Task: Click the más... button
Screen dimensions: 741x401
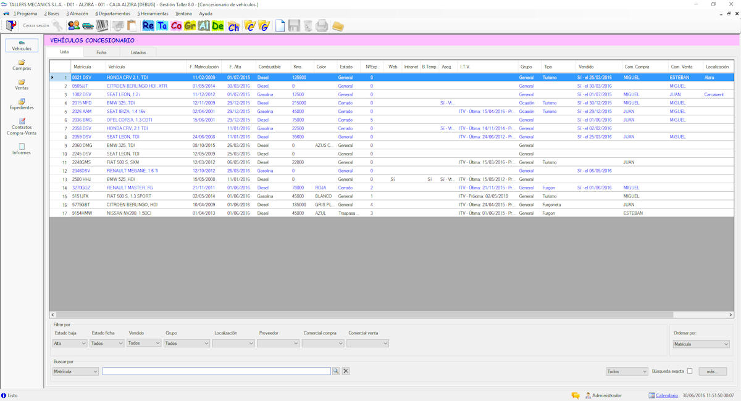Action: coord(713,371)
